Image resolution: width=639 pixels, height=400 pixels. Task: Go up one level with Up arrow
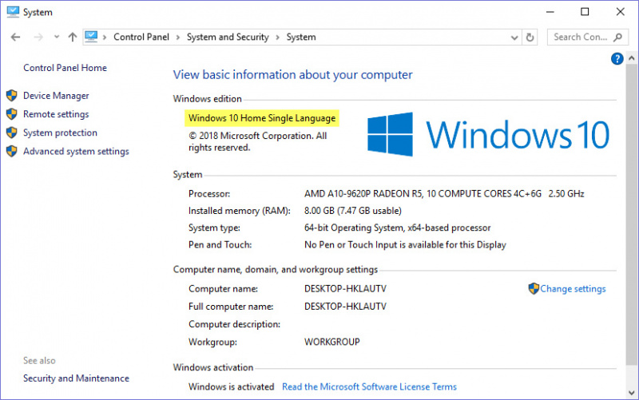tap(73, 37)
